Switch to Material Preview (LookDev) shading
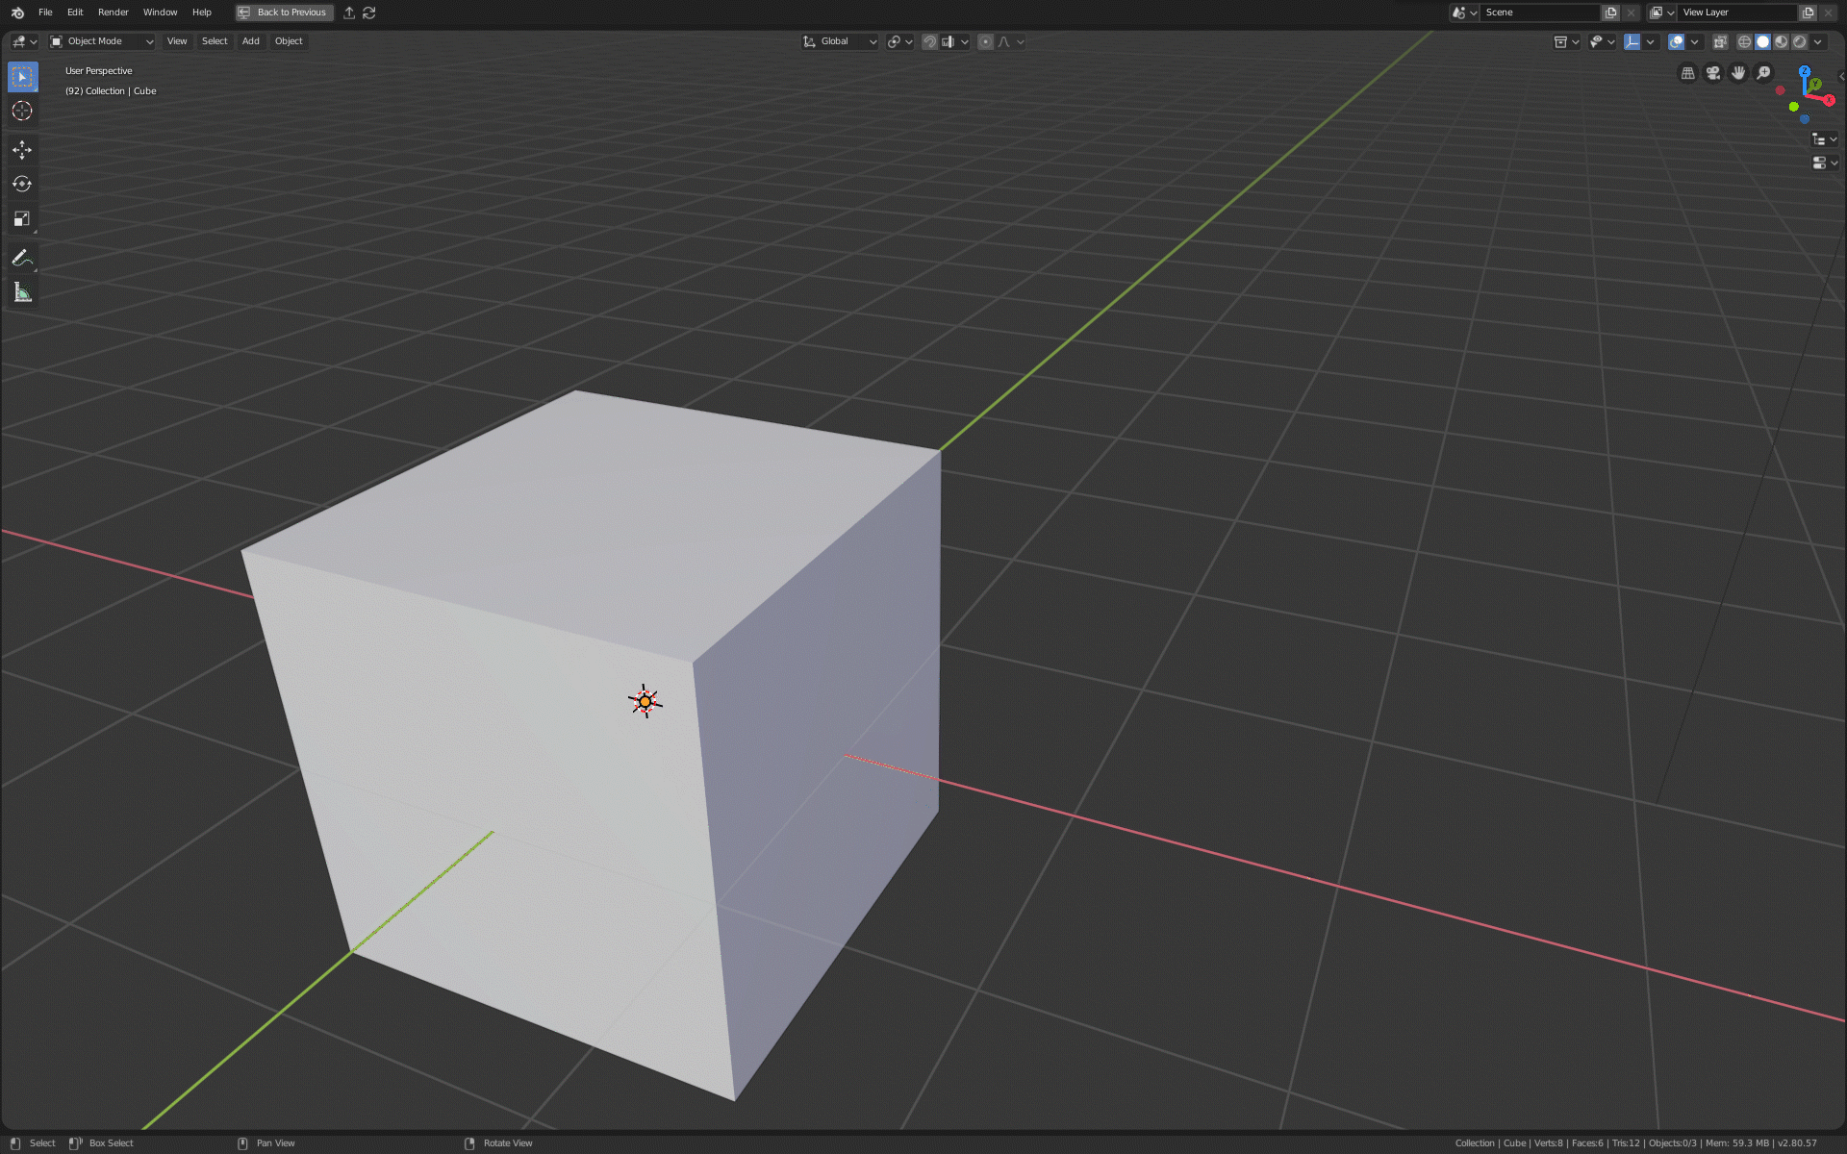The image size is (1847, 1154). (1781, 41)
